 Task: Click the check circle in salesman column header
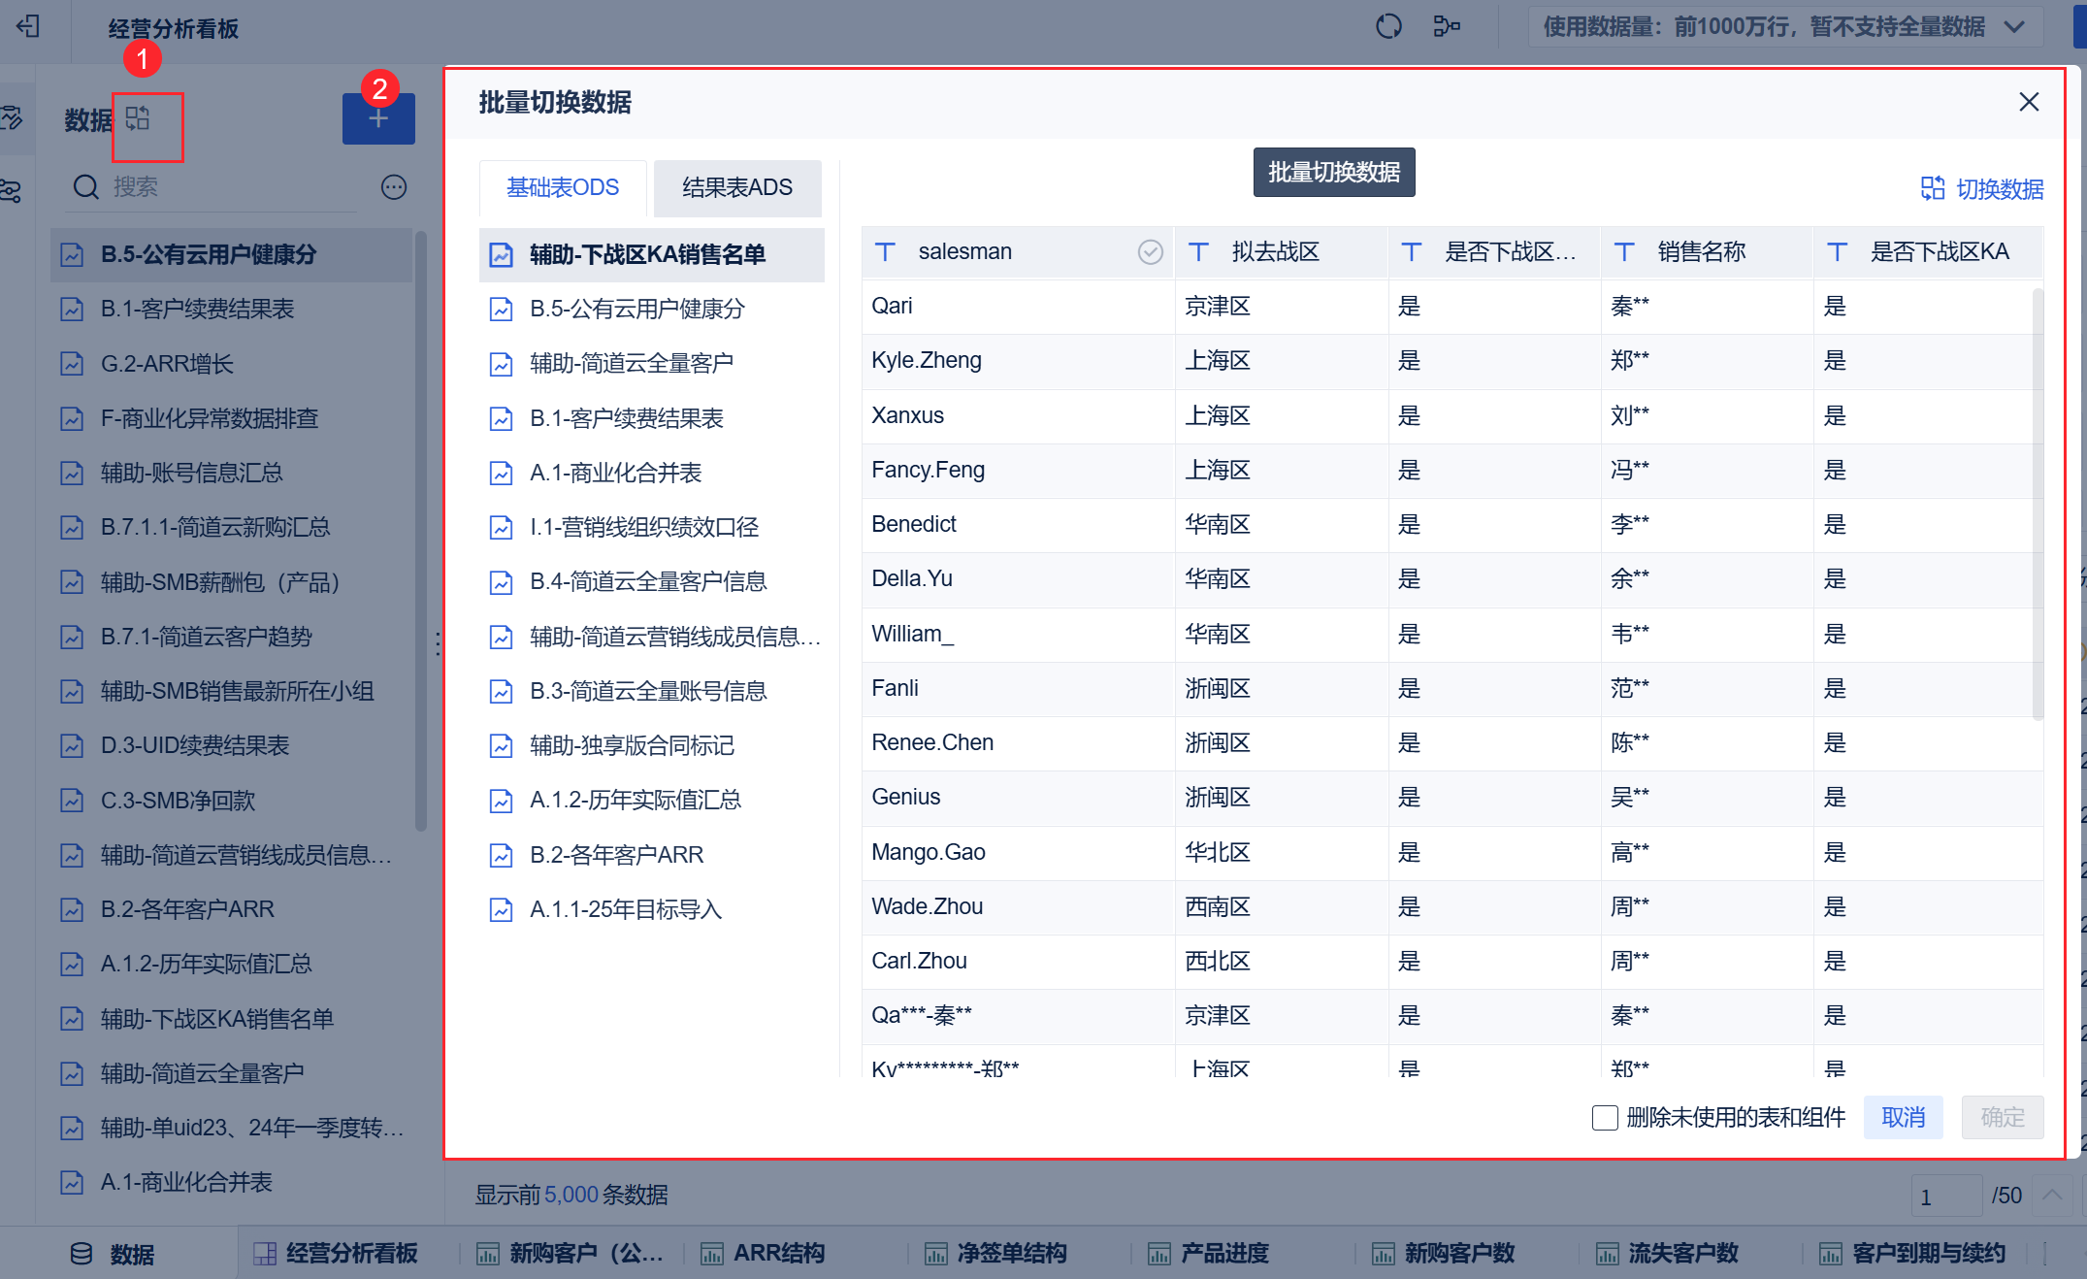tap(1150, 252)
